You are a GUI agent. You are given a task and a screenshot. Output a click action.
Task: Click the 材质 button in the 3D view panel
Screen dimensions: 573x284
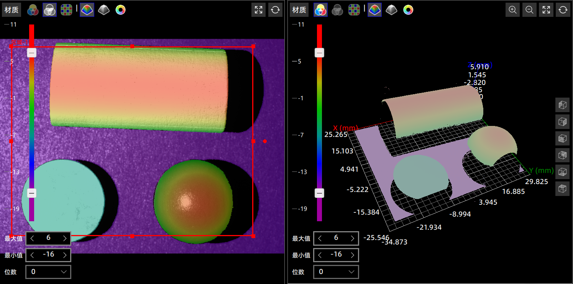[x=299, y=10]
